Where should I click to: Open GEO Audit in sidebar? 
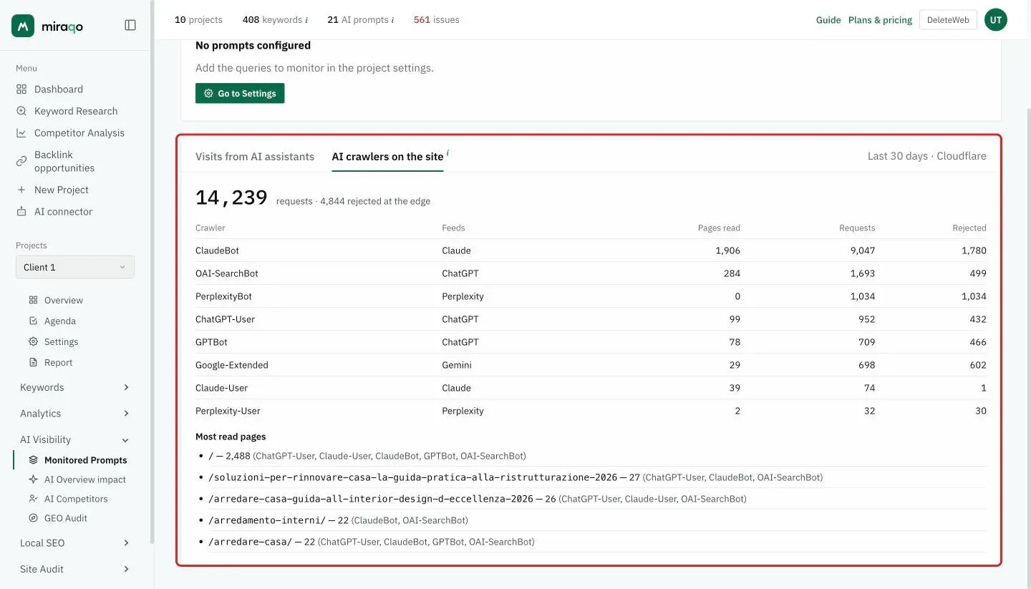click(66, 518)
